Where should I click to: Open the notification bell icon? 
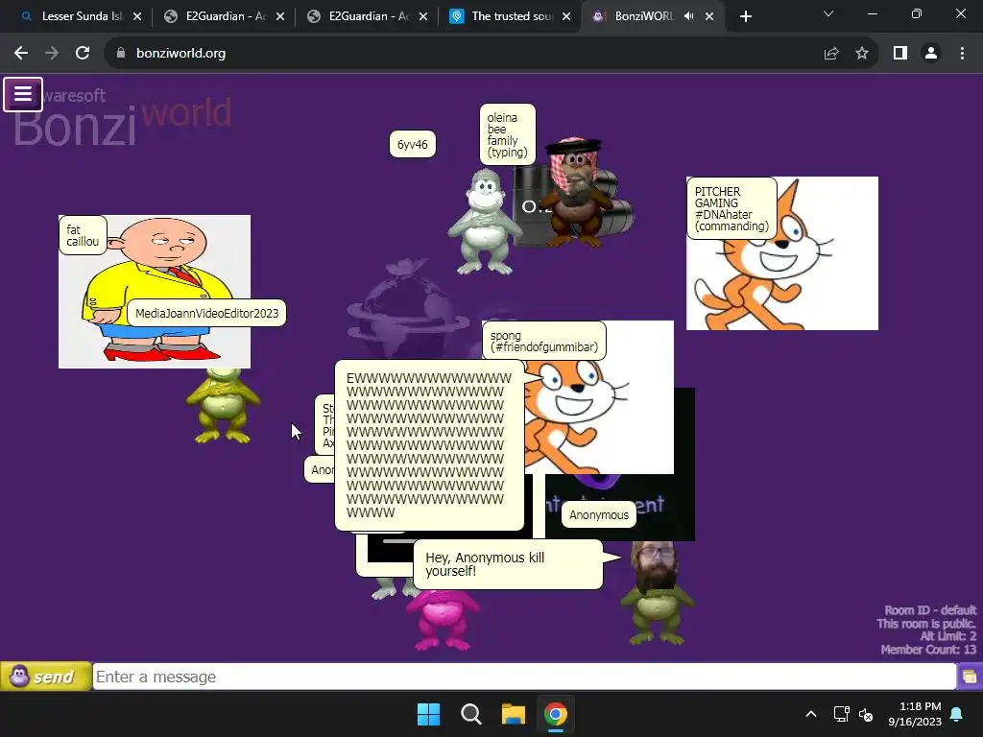[x=957, y=714]
